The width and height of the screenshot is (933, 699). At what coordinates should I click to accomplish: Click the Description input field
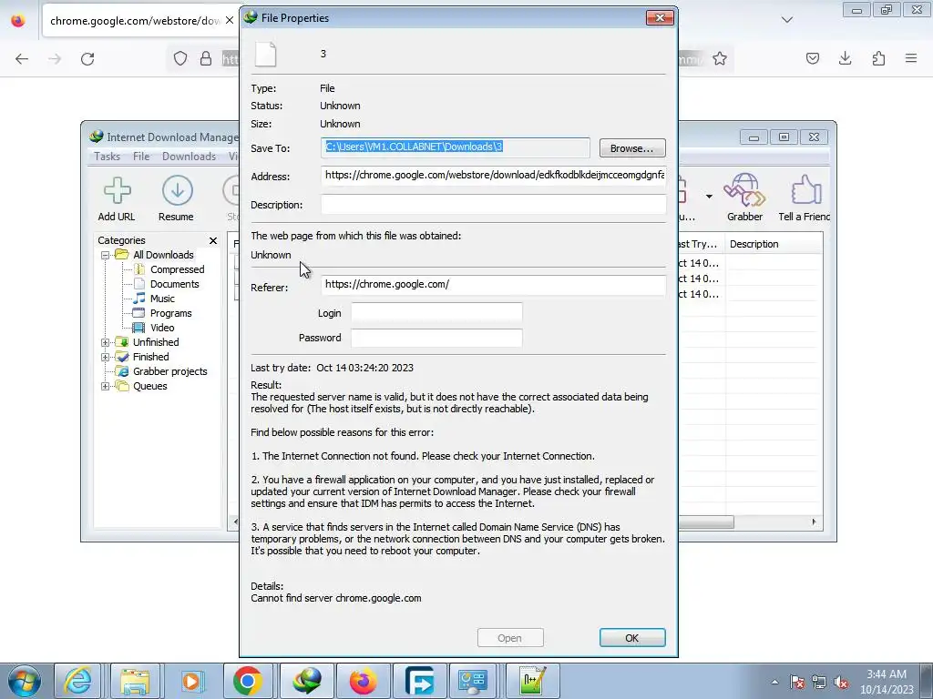pos(493,205)
